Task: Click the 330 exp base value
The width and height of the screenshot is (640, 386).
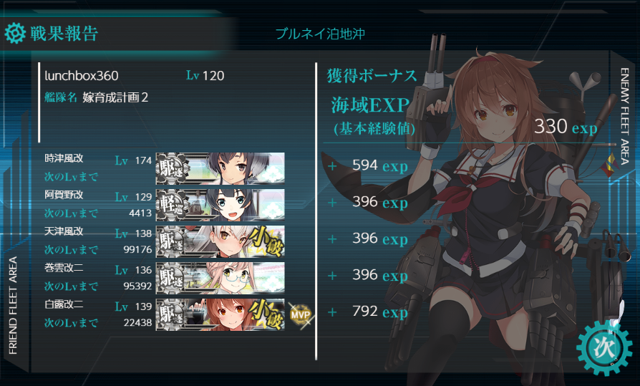Action: point(566,127)
